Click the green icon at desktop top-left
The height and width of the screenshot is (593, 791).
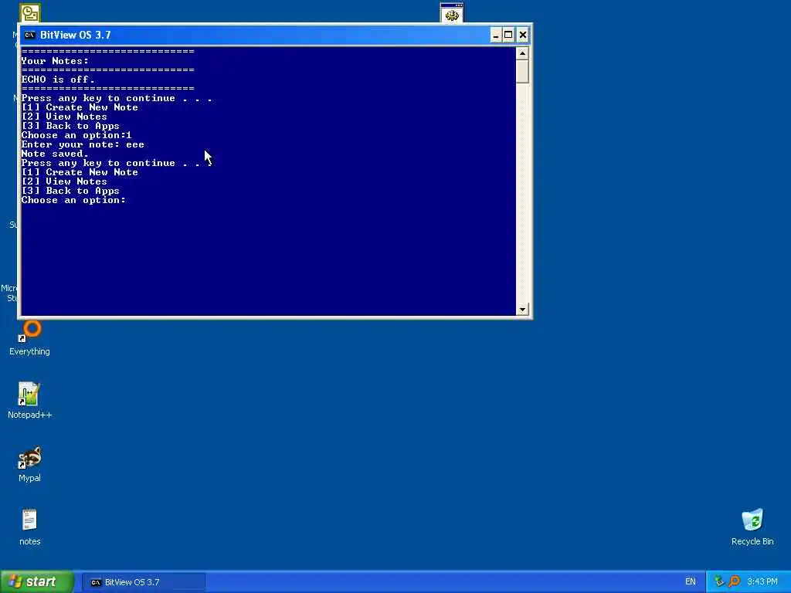(x=30, y=13)
